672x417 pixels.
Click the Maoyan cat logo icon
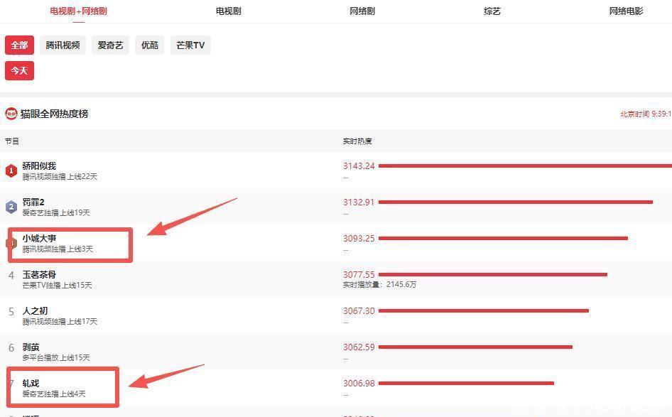point(11,114)
